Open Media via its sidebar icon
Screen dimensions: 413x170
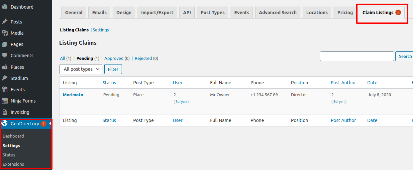pyautogui.click(x=5, y=33)
